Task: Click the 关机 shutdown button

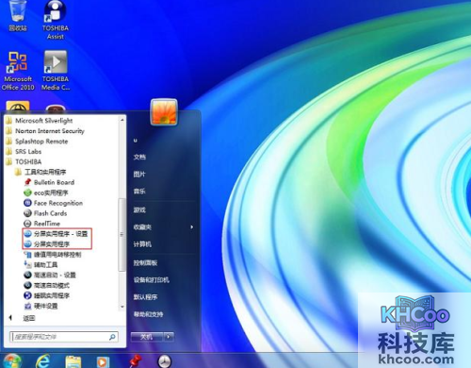Action: click(x=147, y=337)
